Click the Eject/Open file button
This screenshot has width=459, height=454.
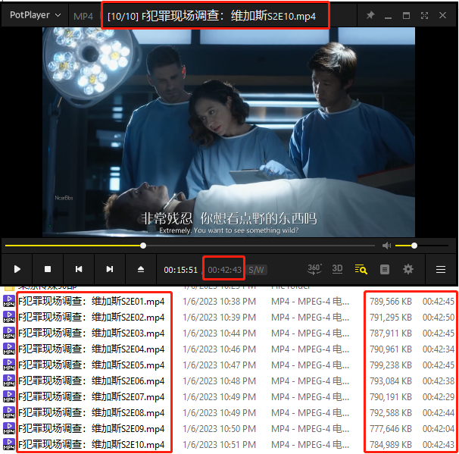pos(141,269)
